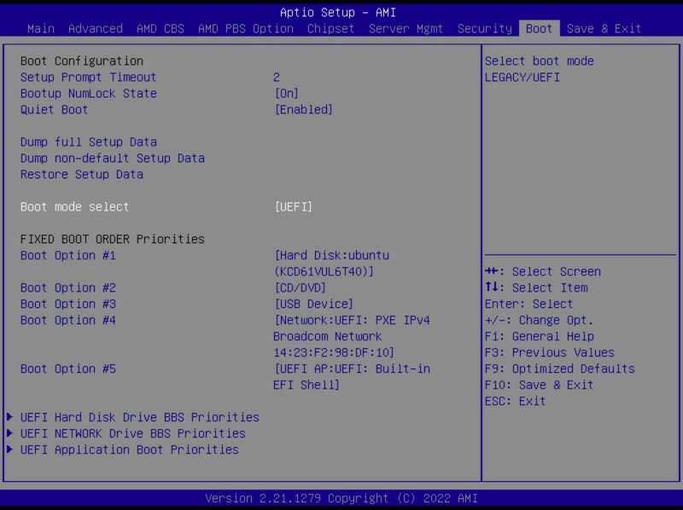Select the Quiet Boot setting
This screenshot has width=683, height=510.
[54, 110]
